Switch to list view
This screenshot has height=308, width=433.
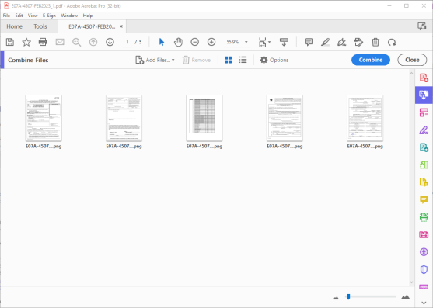point(243,60)
